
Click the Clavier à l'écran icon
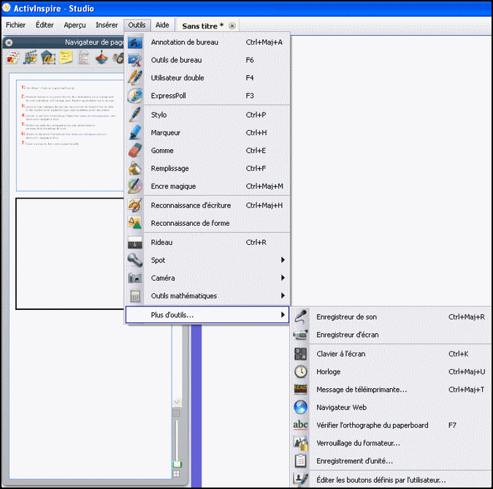pyautogui.click(x=301, y=354)
